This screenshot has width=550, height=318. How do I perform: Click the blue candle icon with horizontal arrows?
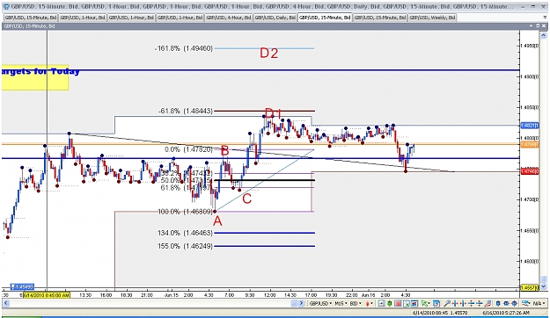click(506, 303)
